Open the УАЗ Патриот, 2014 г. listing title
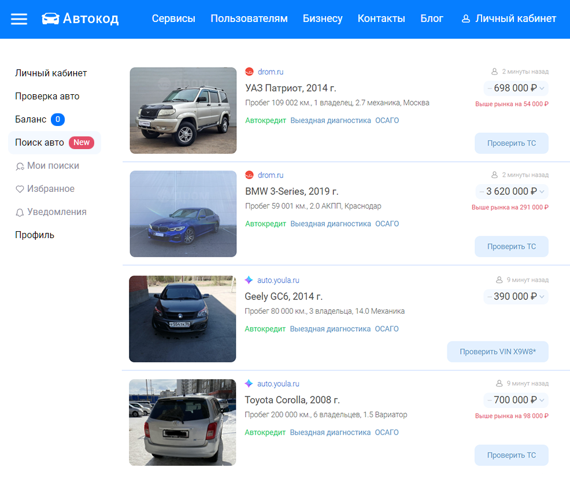 291,88
